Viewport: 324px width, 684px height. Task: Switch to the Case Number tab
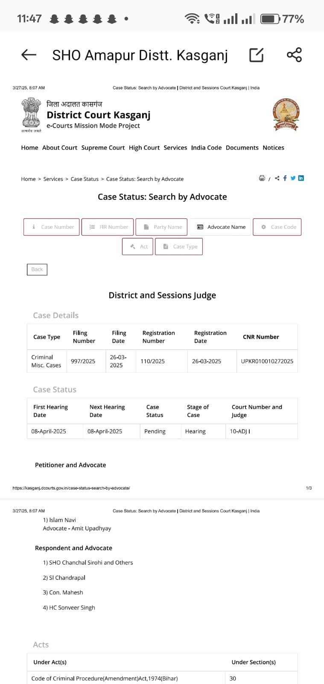click(x=52, y=227)
